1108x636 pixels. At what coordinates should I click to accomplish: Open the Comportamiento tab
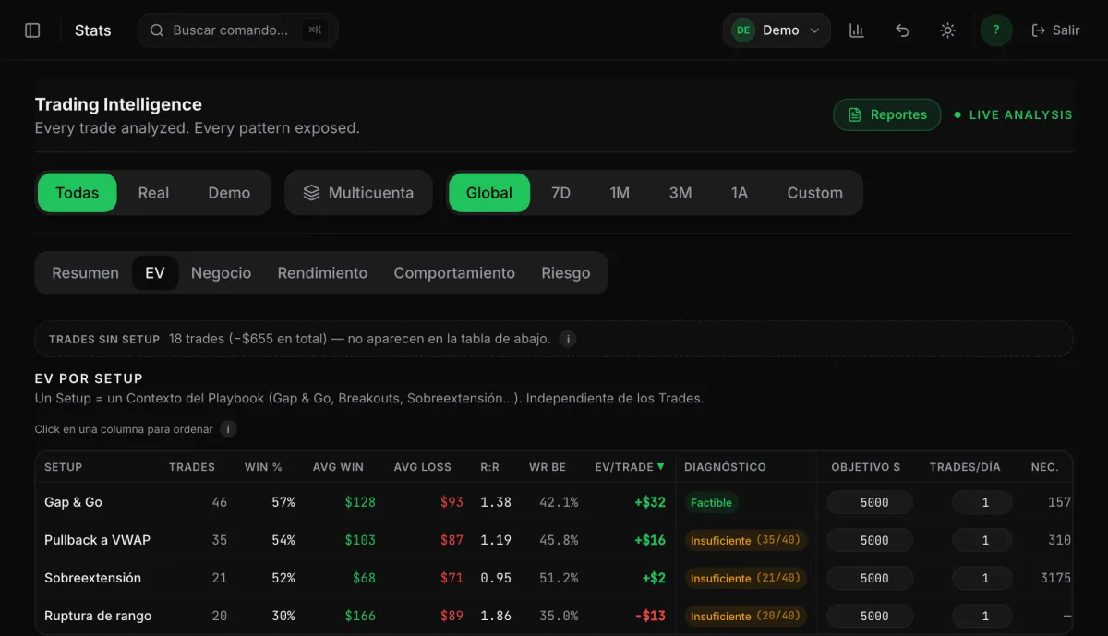pos(454,273)
